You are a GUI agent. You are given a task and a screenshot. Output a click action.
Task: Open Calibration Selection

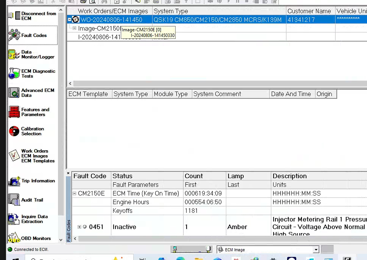click(x=14, y=131)
